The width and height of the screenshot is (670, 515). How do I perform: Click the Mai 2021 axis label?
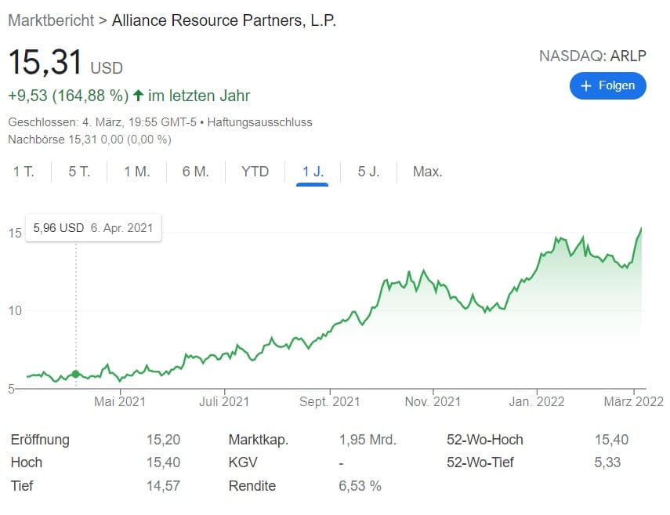(x=120, y=402)
